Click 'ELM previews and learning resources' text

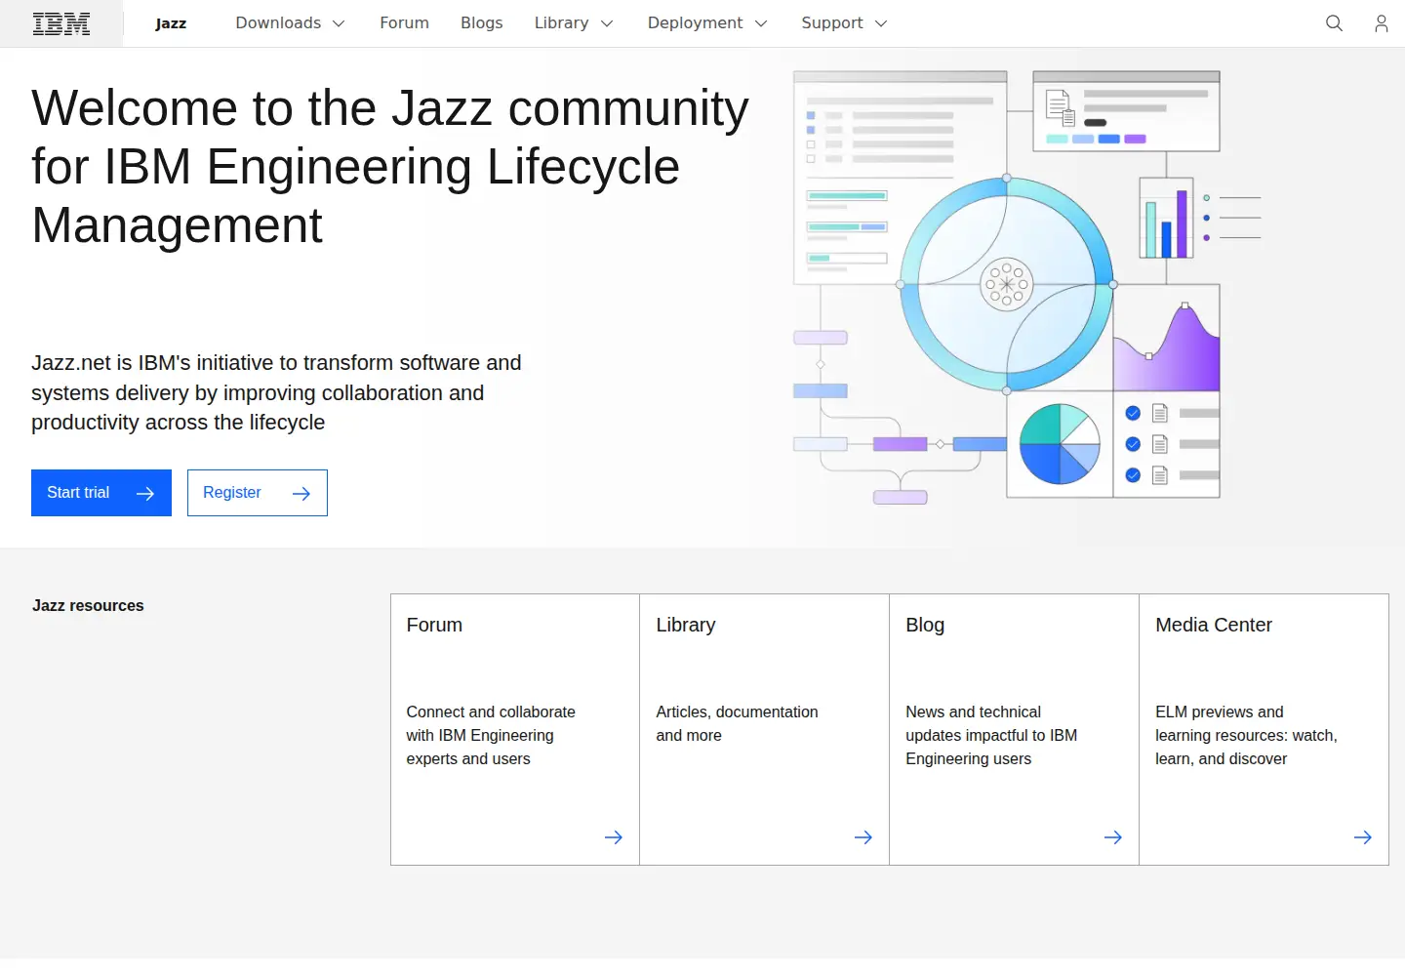coord(1246,735)
